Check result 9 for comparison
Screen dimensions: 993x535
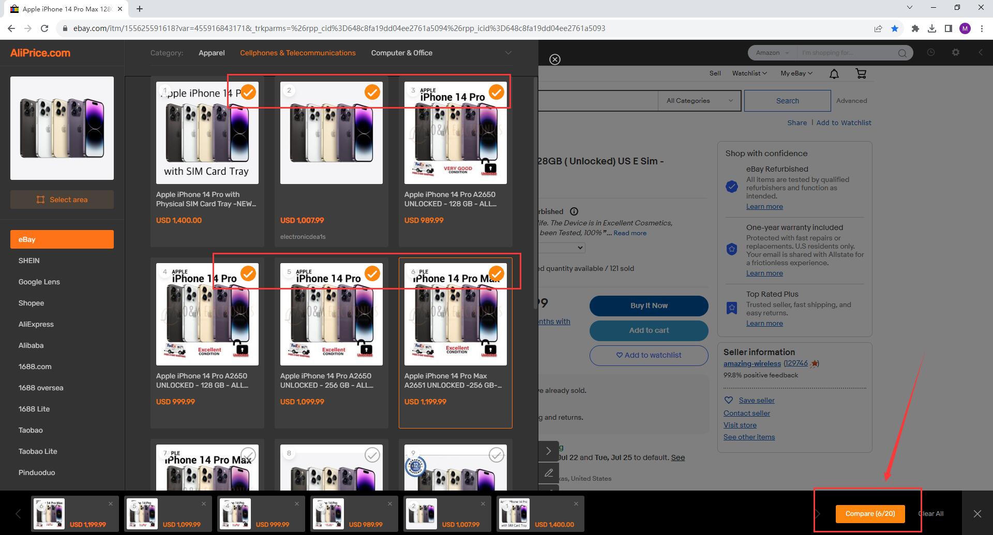496,455
